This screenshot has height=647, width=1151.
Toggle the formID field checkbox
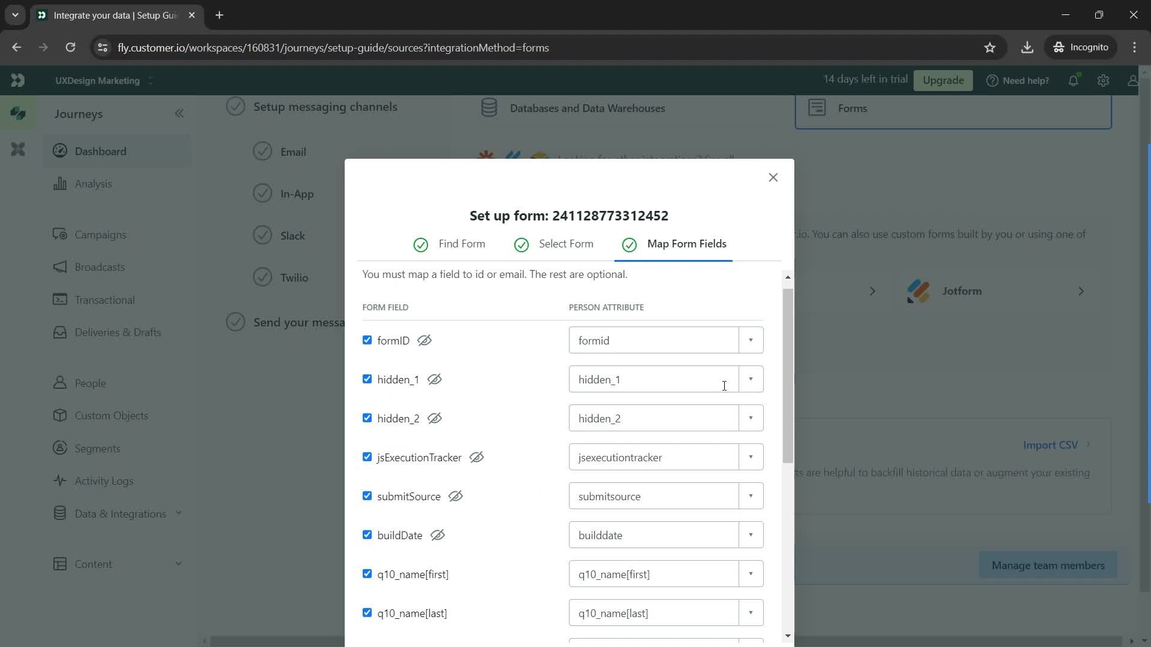click(367, 340)
